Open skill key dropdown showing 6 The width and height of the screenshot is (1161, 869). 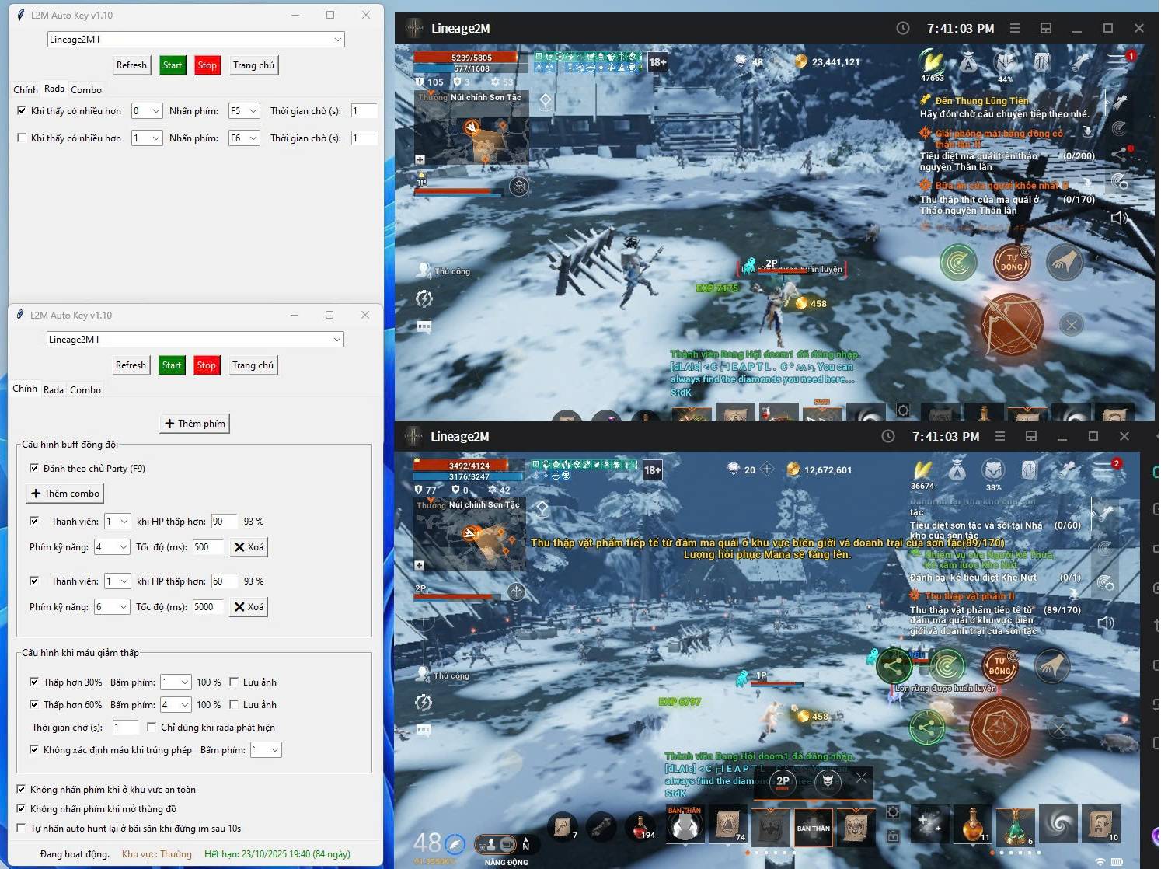tap(112, 607)
